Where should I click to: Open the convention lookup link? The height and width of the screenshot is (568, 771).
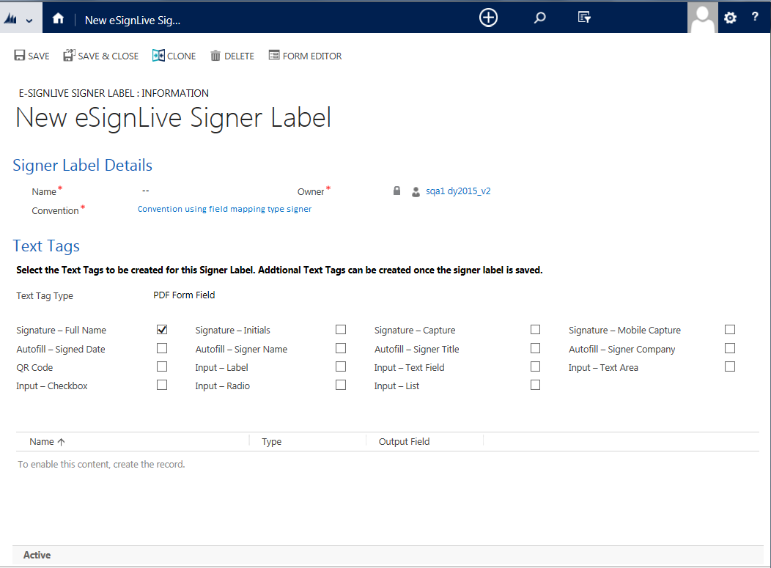pos(224,209)
